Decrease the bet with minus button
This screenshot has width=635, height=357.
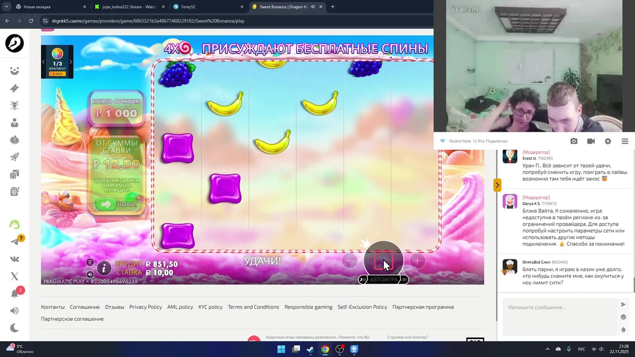point(349,261)
